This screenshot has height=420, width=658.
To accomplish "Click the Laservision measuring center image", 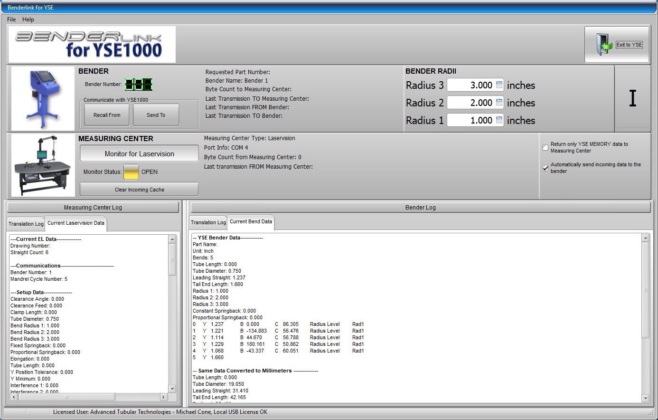I will 43,165.
